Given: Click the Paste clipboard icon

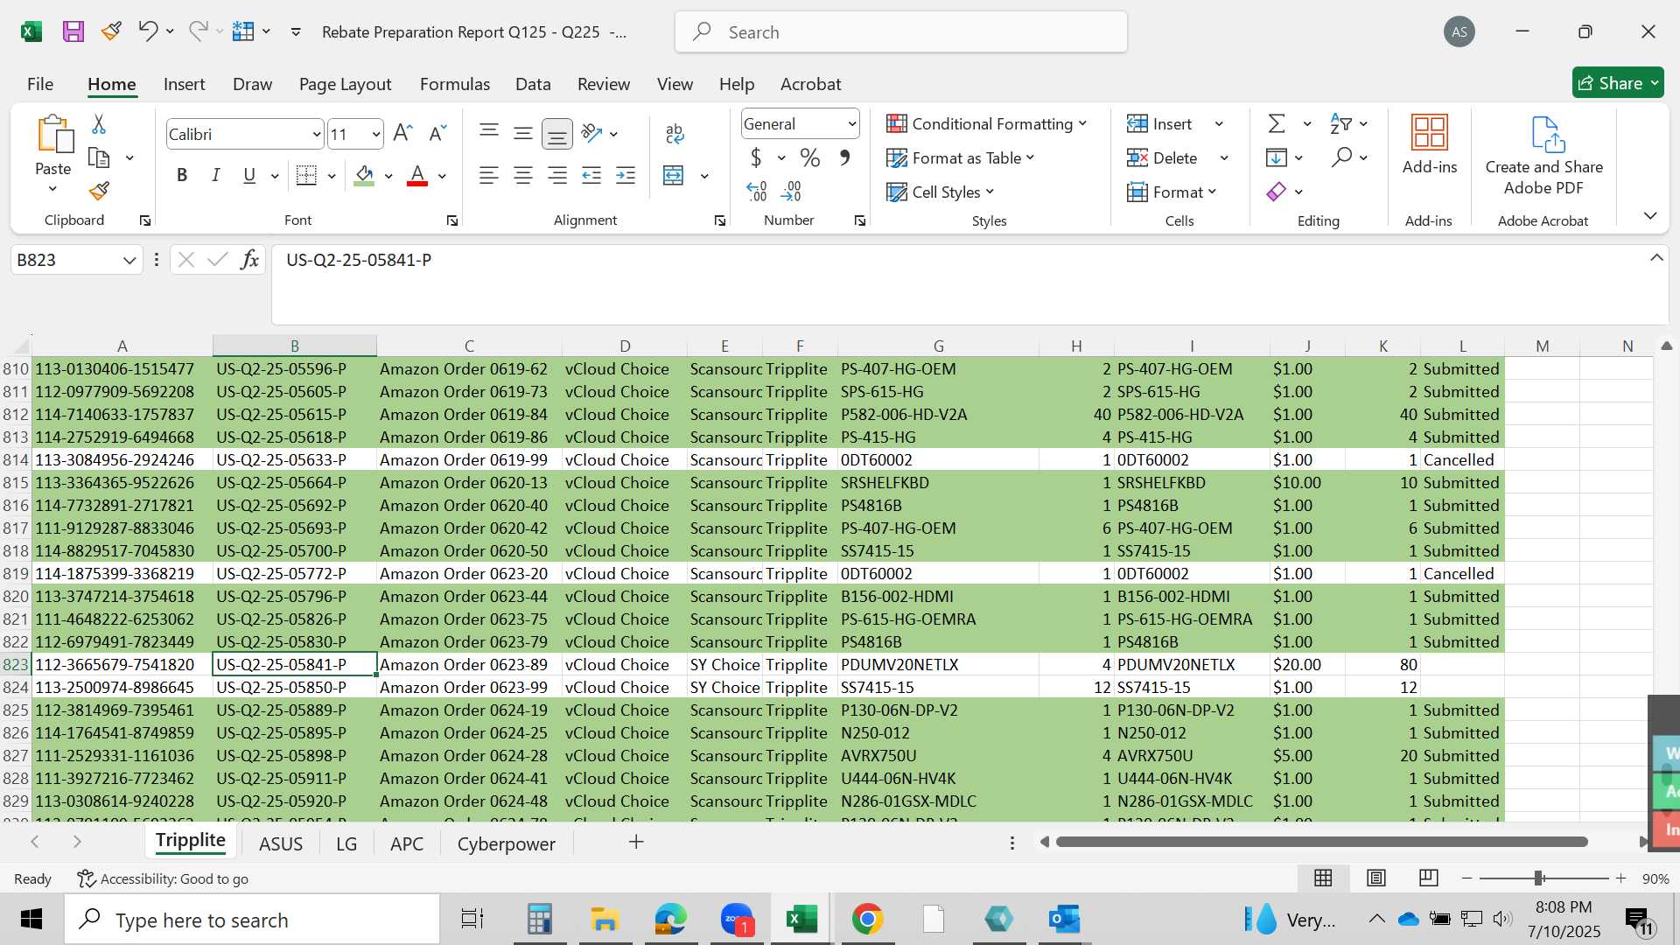Looking at the screenshot, I should 54,134.
